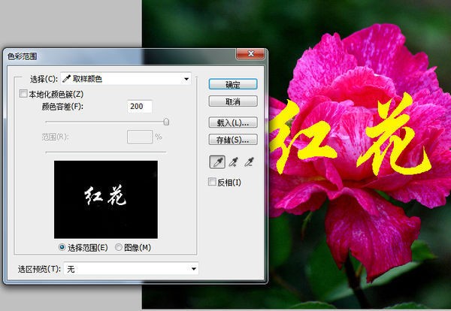
Task: Click the 颜色容差 slider handle
Action: 166,121
